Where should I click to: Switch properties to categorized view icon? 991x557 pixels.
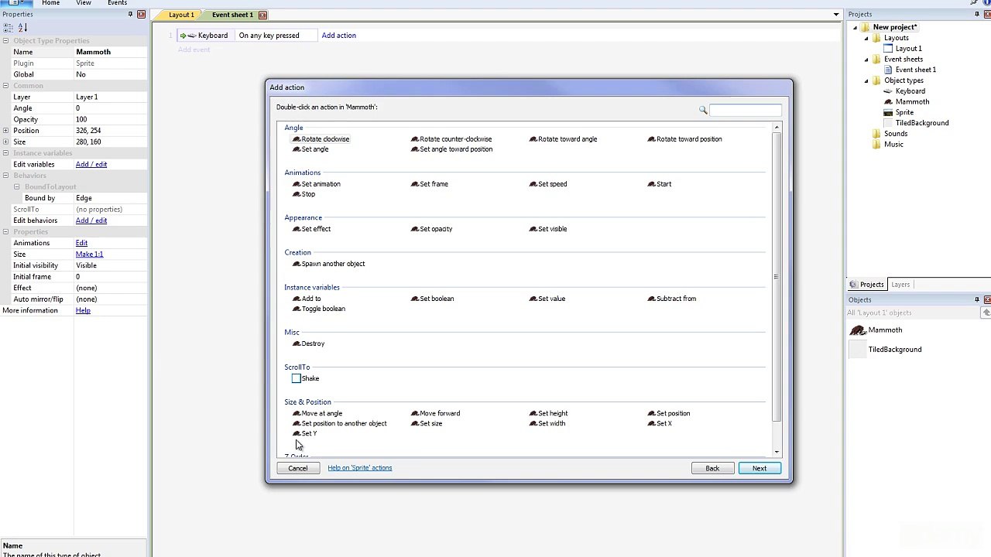click(x=9, y=28)
